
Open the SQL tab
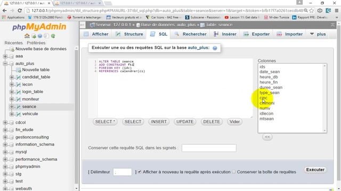pos(159,34)
